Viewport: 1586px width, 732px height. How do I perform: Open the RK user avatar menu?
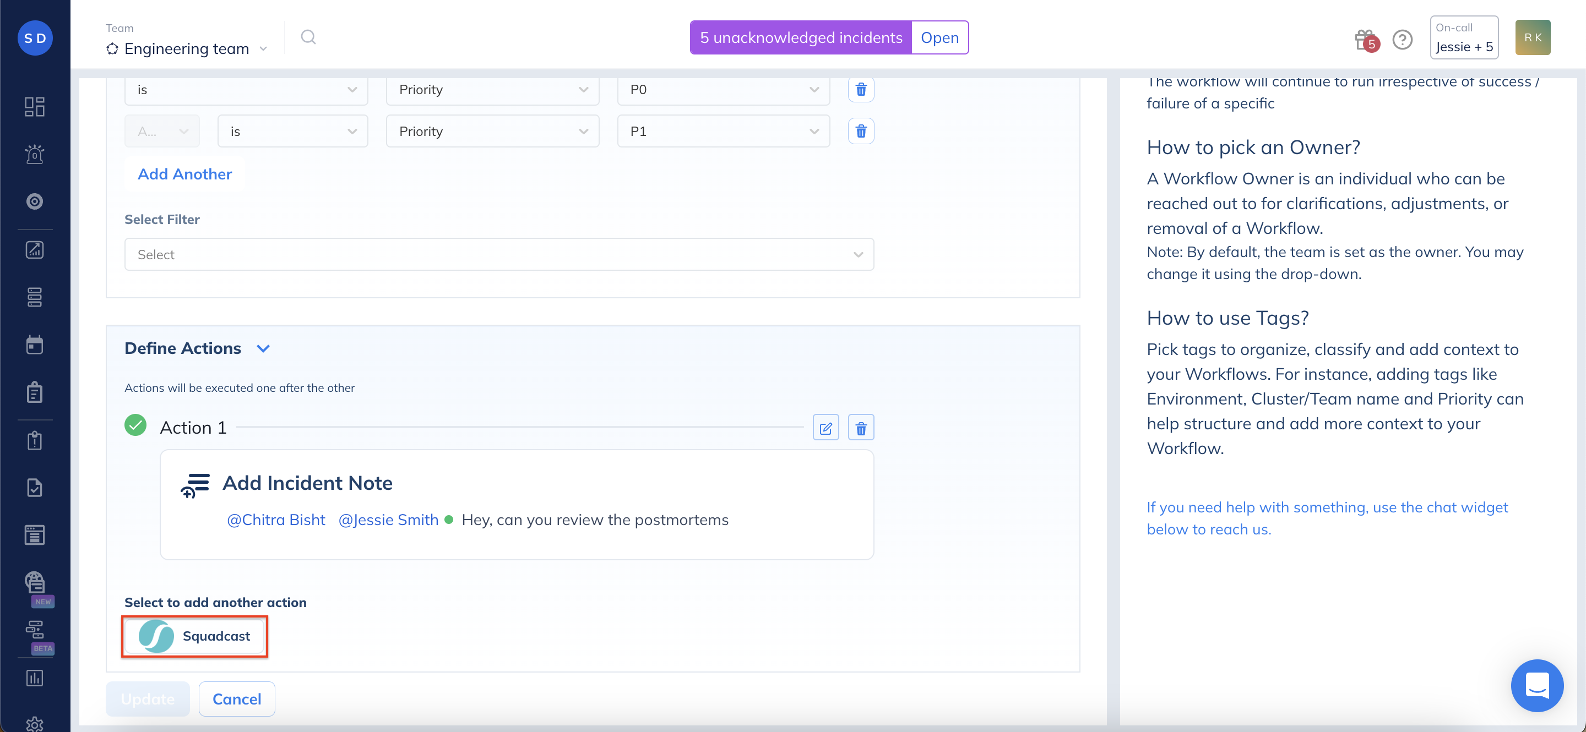pos(1532,37)
